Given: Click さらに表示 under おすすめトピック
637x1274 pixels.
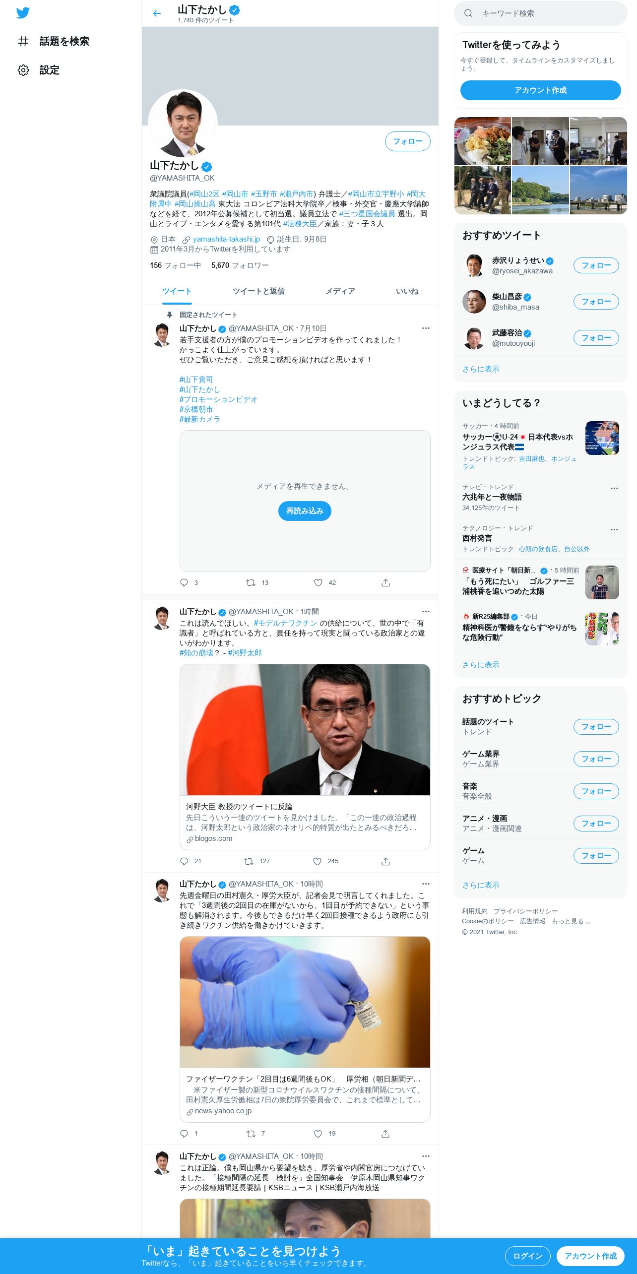Looking at the screenshot, I should click(x=481, y=885).
